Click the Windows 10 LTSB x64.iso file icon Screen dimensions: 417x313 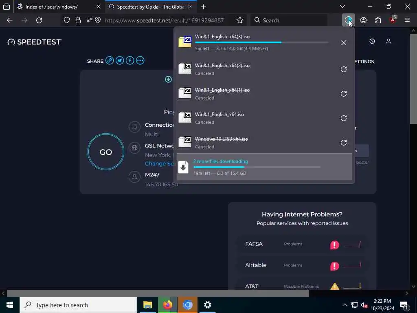click(x=185, y=142)
